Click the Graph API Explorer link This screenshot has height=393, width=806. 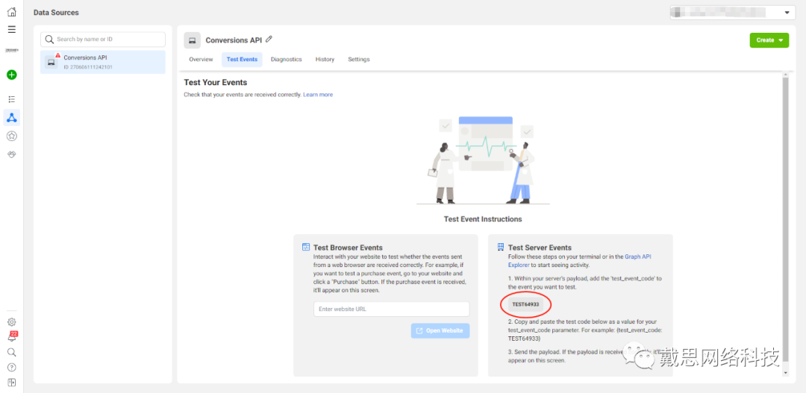580,261
